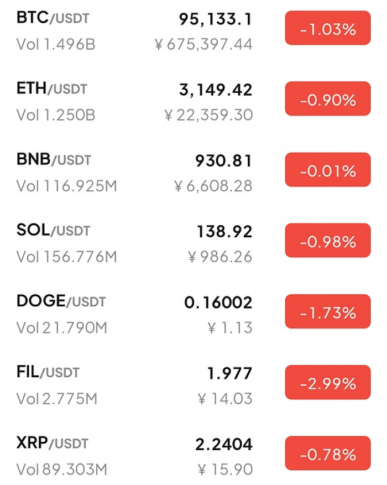This screenshot has height=485, width=387.
Task: Open the FIL/USDT trading pair
Action: coord(48,372)
